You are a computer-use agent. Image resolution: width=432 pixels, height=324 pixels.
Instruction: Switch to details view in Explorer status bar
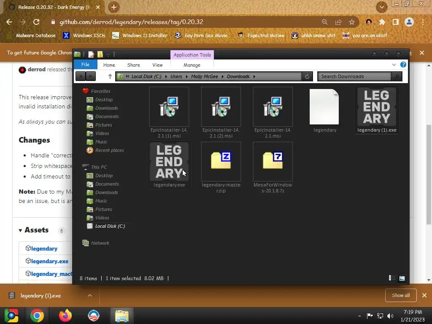click(x=392, y=278)
